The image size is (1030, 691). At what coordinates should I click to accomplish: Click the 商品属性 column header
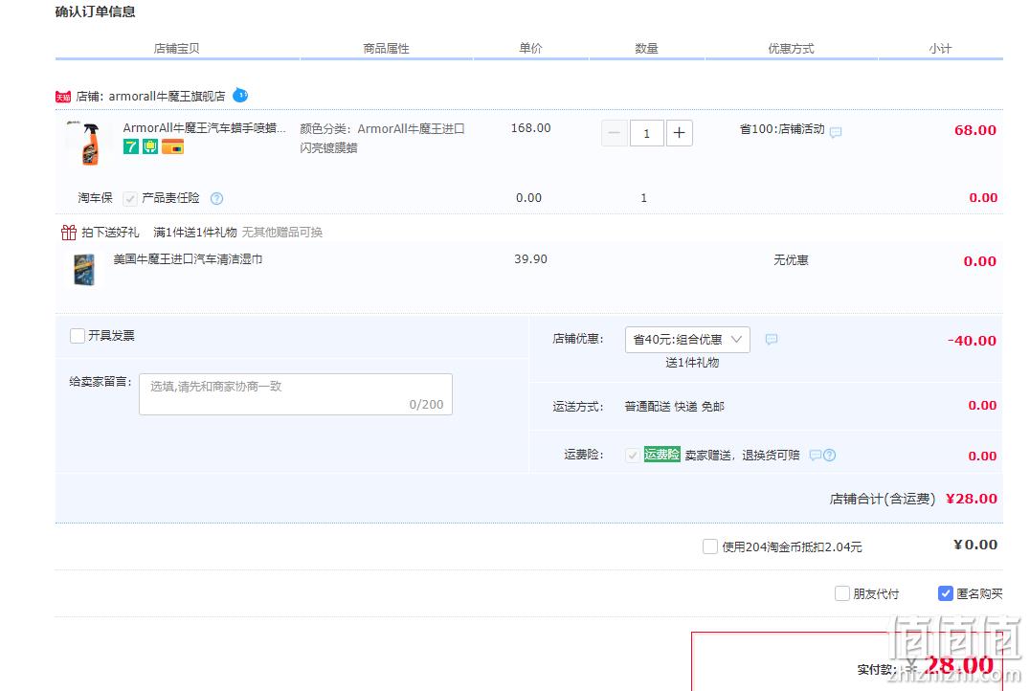387,49
